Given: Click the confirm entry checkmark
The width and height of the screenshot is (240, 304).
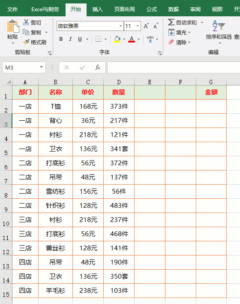Looking at the screenshot, I should [82, 67].
